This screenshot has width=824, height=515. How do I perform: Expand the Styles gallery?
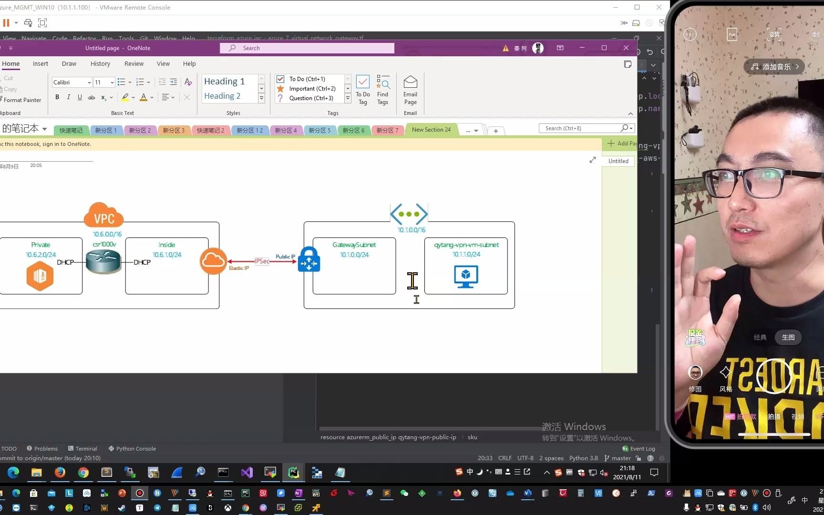point(261,98)
